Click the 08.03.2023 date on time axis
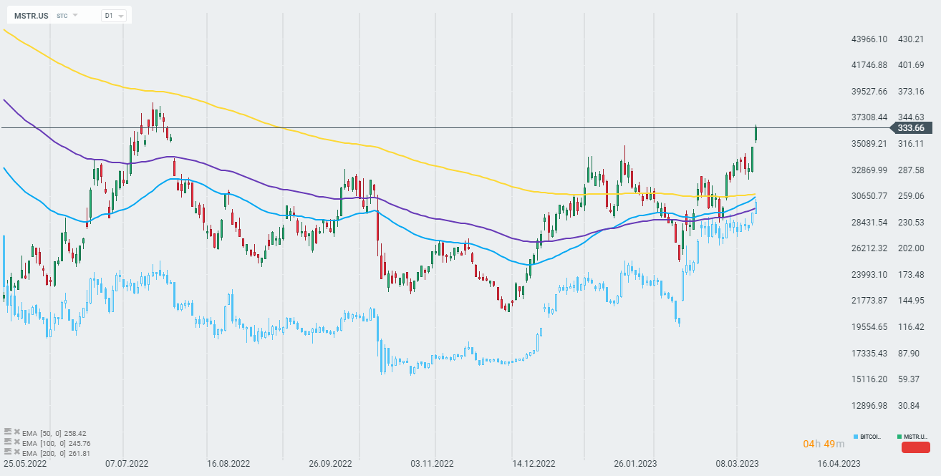 738,463
